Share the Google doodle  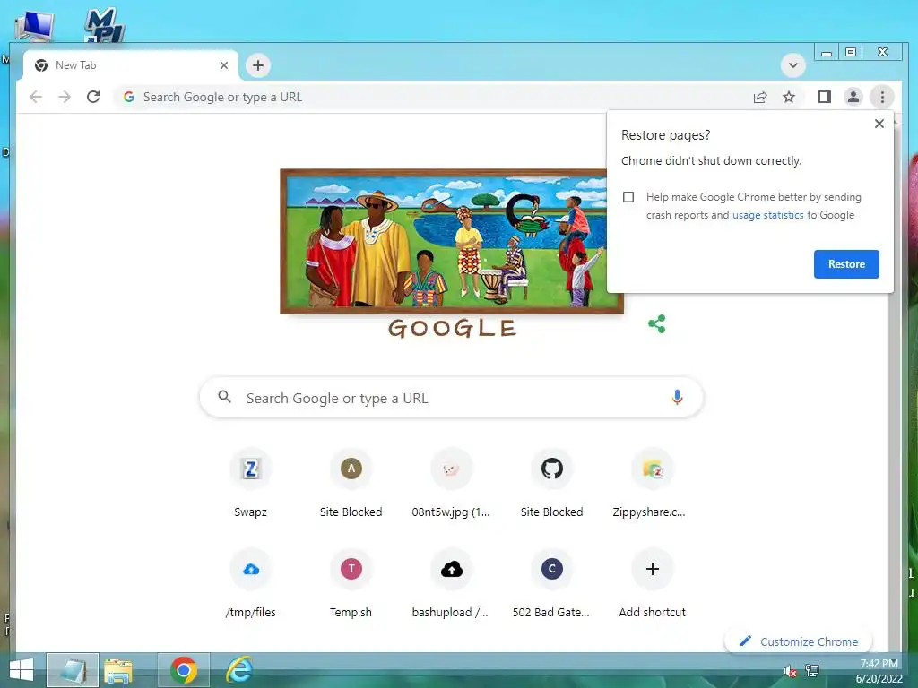(657, 323)
